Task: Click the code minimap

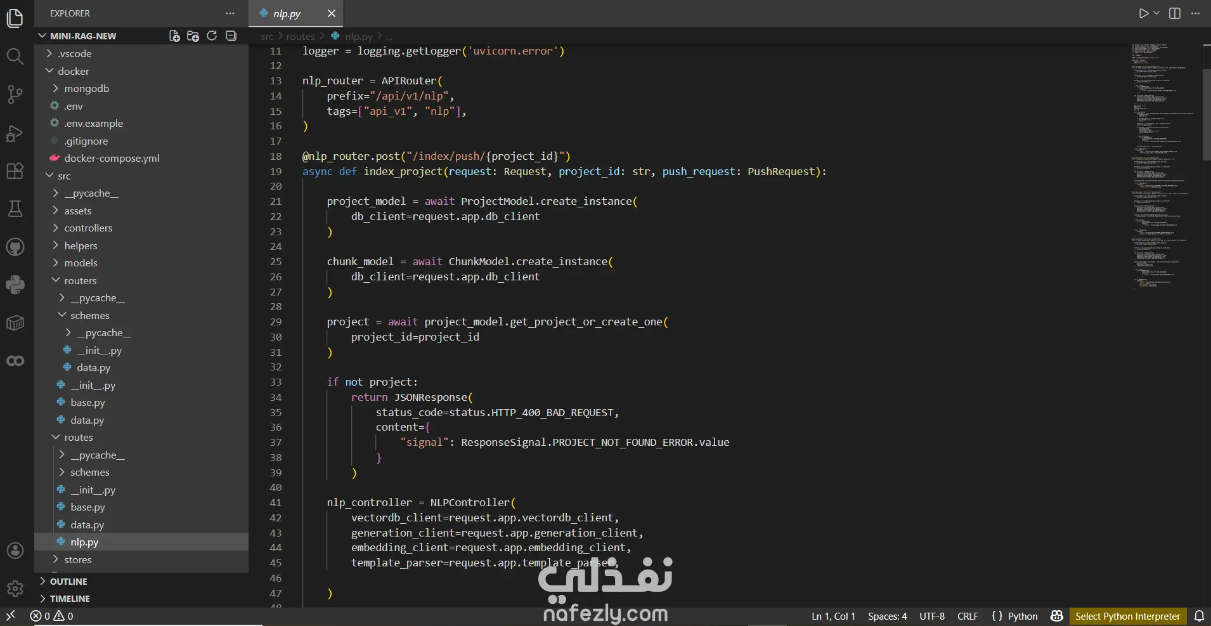Action: 1162,166
